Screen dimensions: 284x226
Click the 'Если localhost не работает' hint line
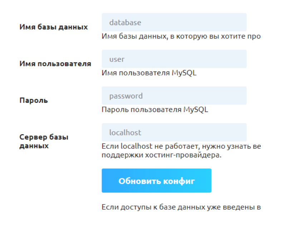(181, 147)
